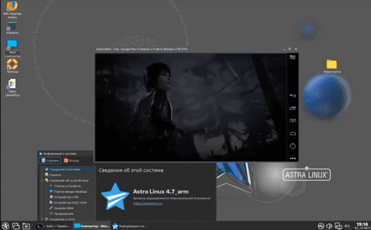
Task: Click the Уровень защищенности text line
Action: (x=171, y=198)
